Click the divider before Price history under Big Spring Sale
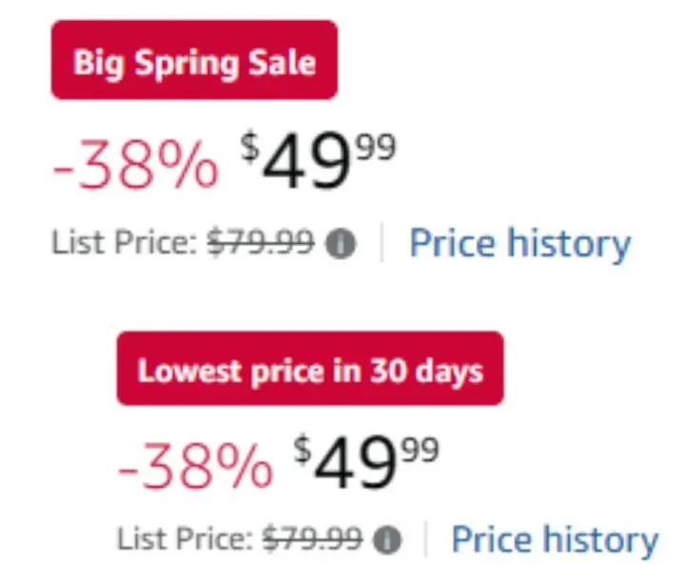The height and width of the screenshot is (584, 687). tap(383, 245)
